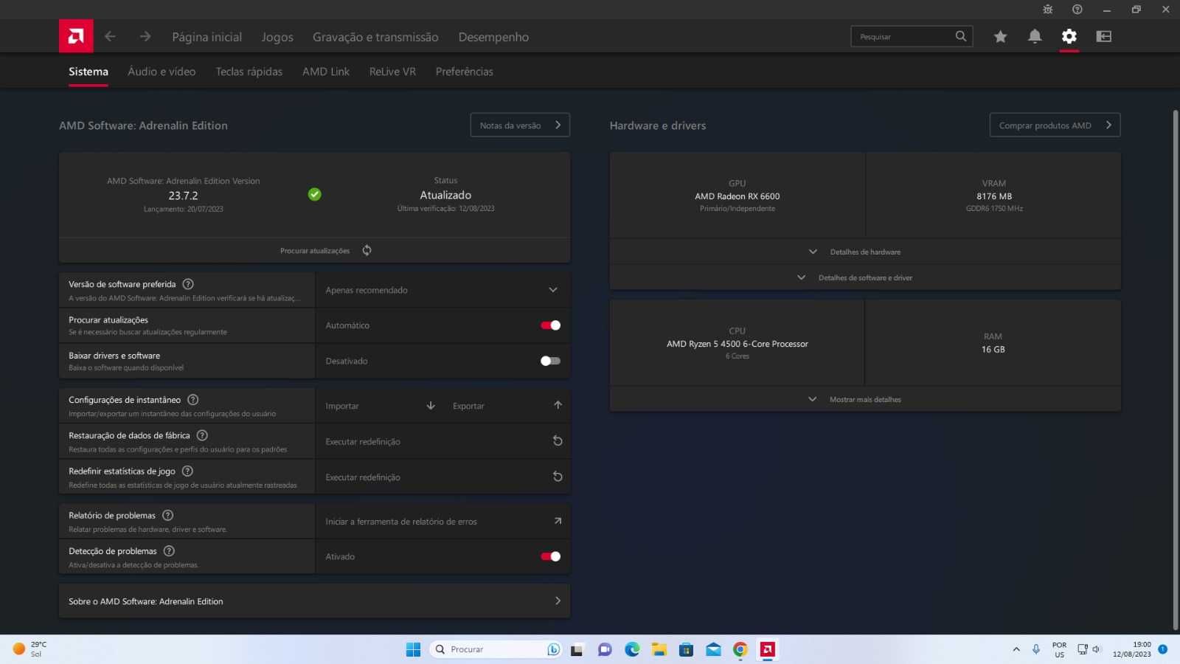Open Página inicial tab

coord(206,37)
